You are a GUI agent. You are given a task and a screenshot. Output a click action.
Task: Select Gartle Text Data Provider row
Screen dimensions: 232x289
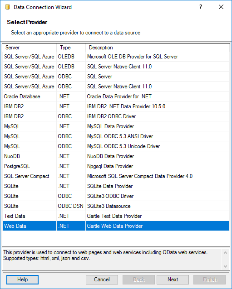coord(116,216)
